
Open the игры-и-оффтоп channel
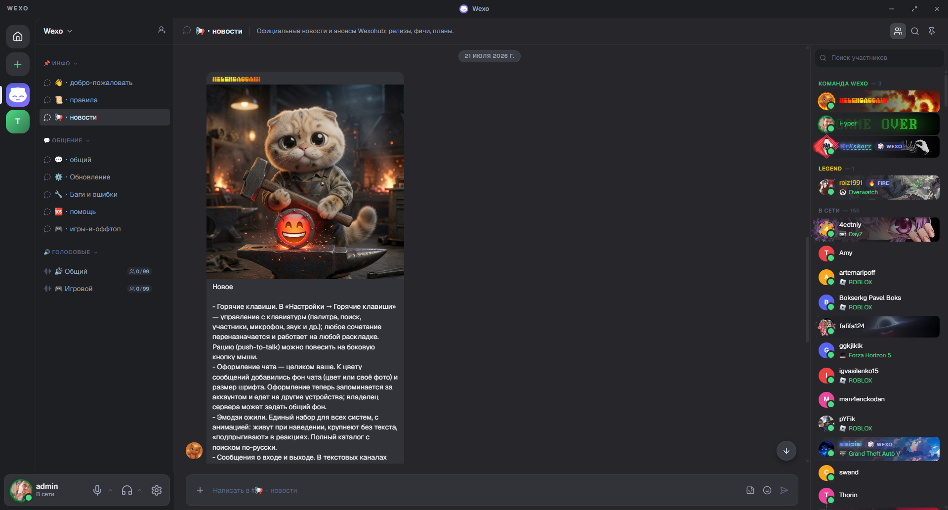pyautogui.click(x=105, y=229)
